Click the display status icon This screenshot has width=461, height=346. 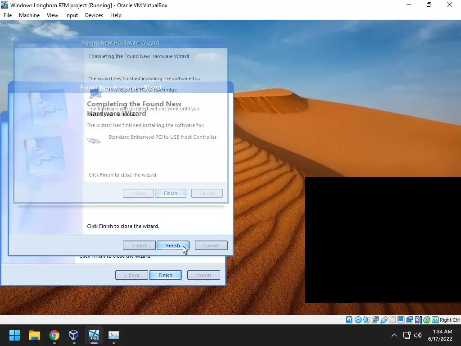(x=401, y=320)
